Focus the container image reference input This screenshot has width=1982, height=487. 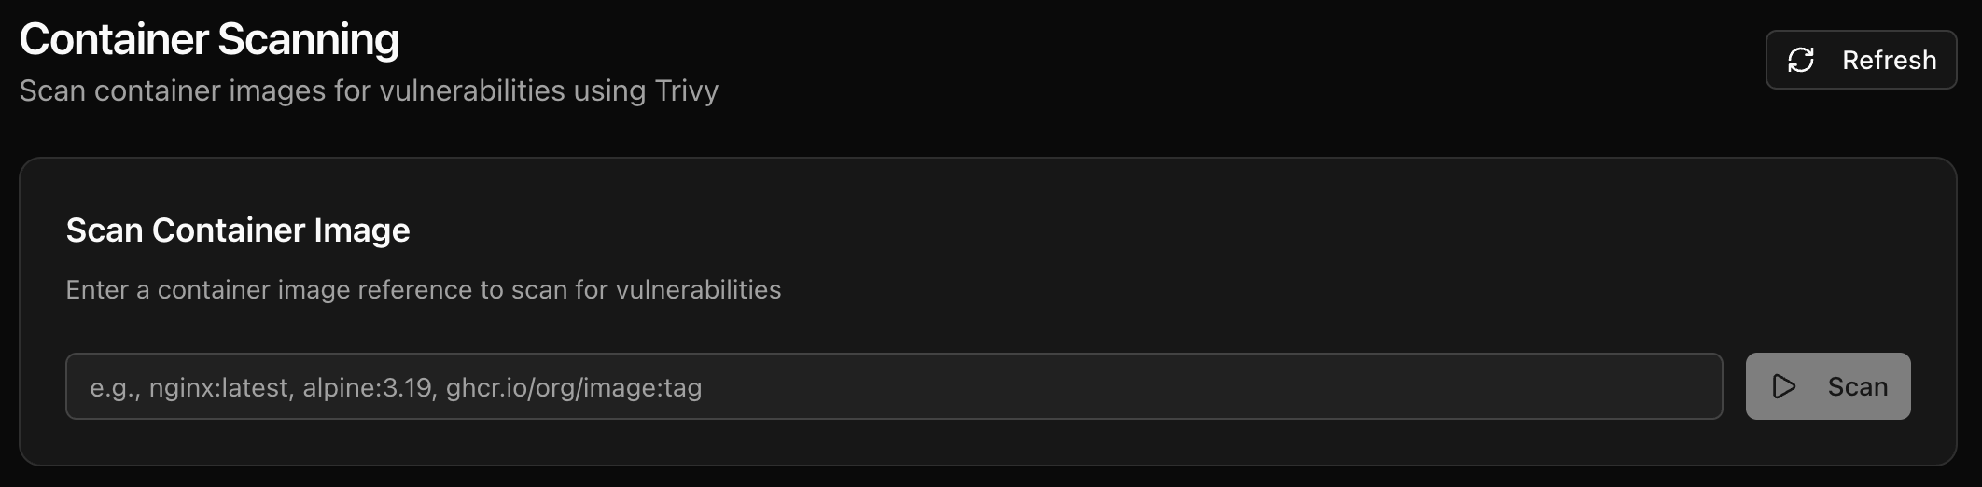[893, 387]
